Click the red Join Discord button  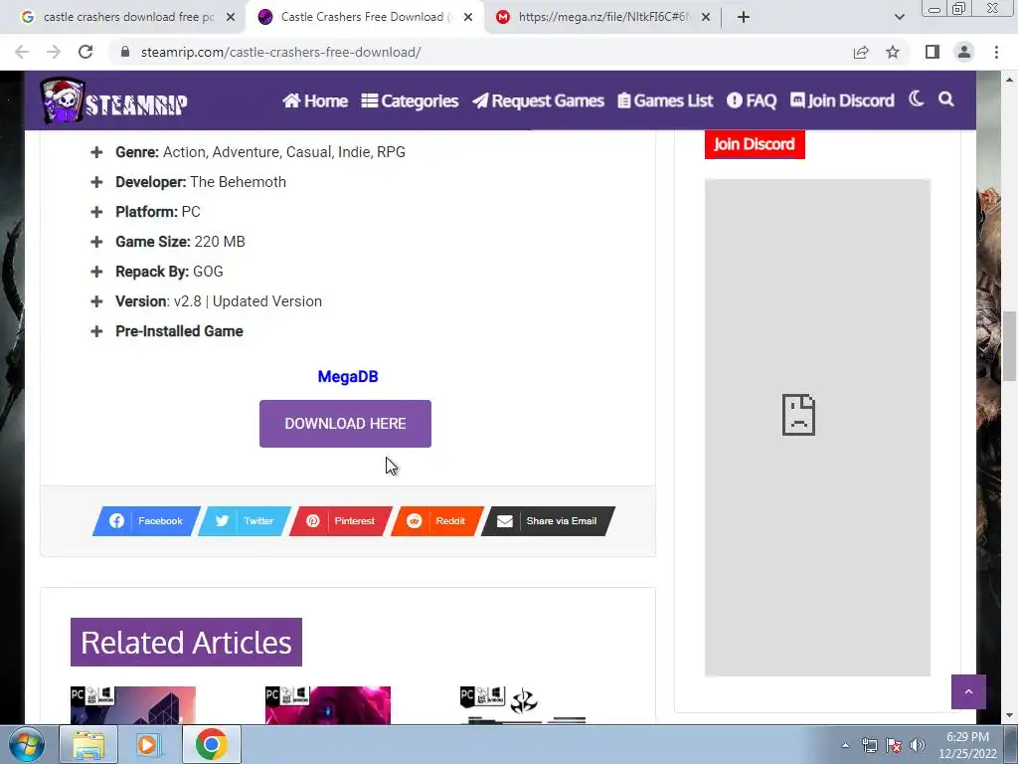pos(755,144)
